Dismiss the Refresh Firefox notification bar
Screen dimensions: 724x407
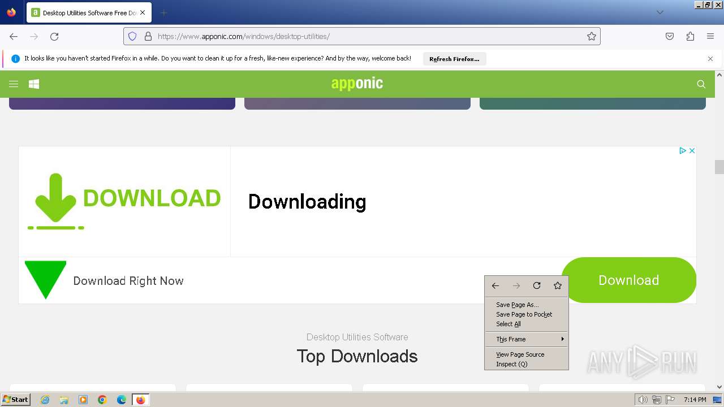click(x=710, y=59)
